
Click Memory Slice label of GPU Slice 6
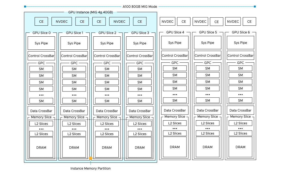click(x=241, y=116)
